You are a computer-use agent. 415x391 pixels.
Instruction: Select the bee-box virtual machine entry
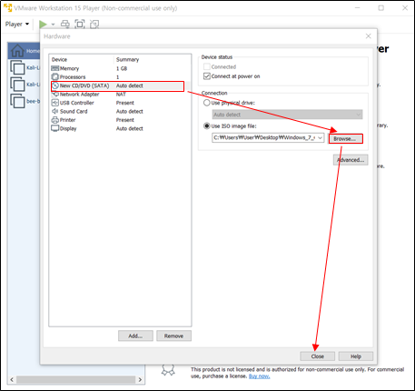(25, 101)
